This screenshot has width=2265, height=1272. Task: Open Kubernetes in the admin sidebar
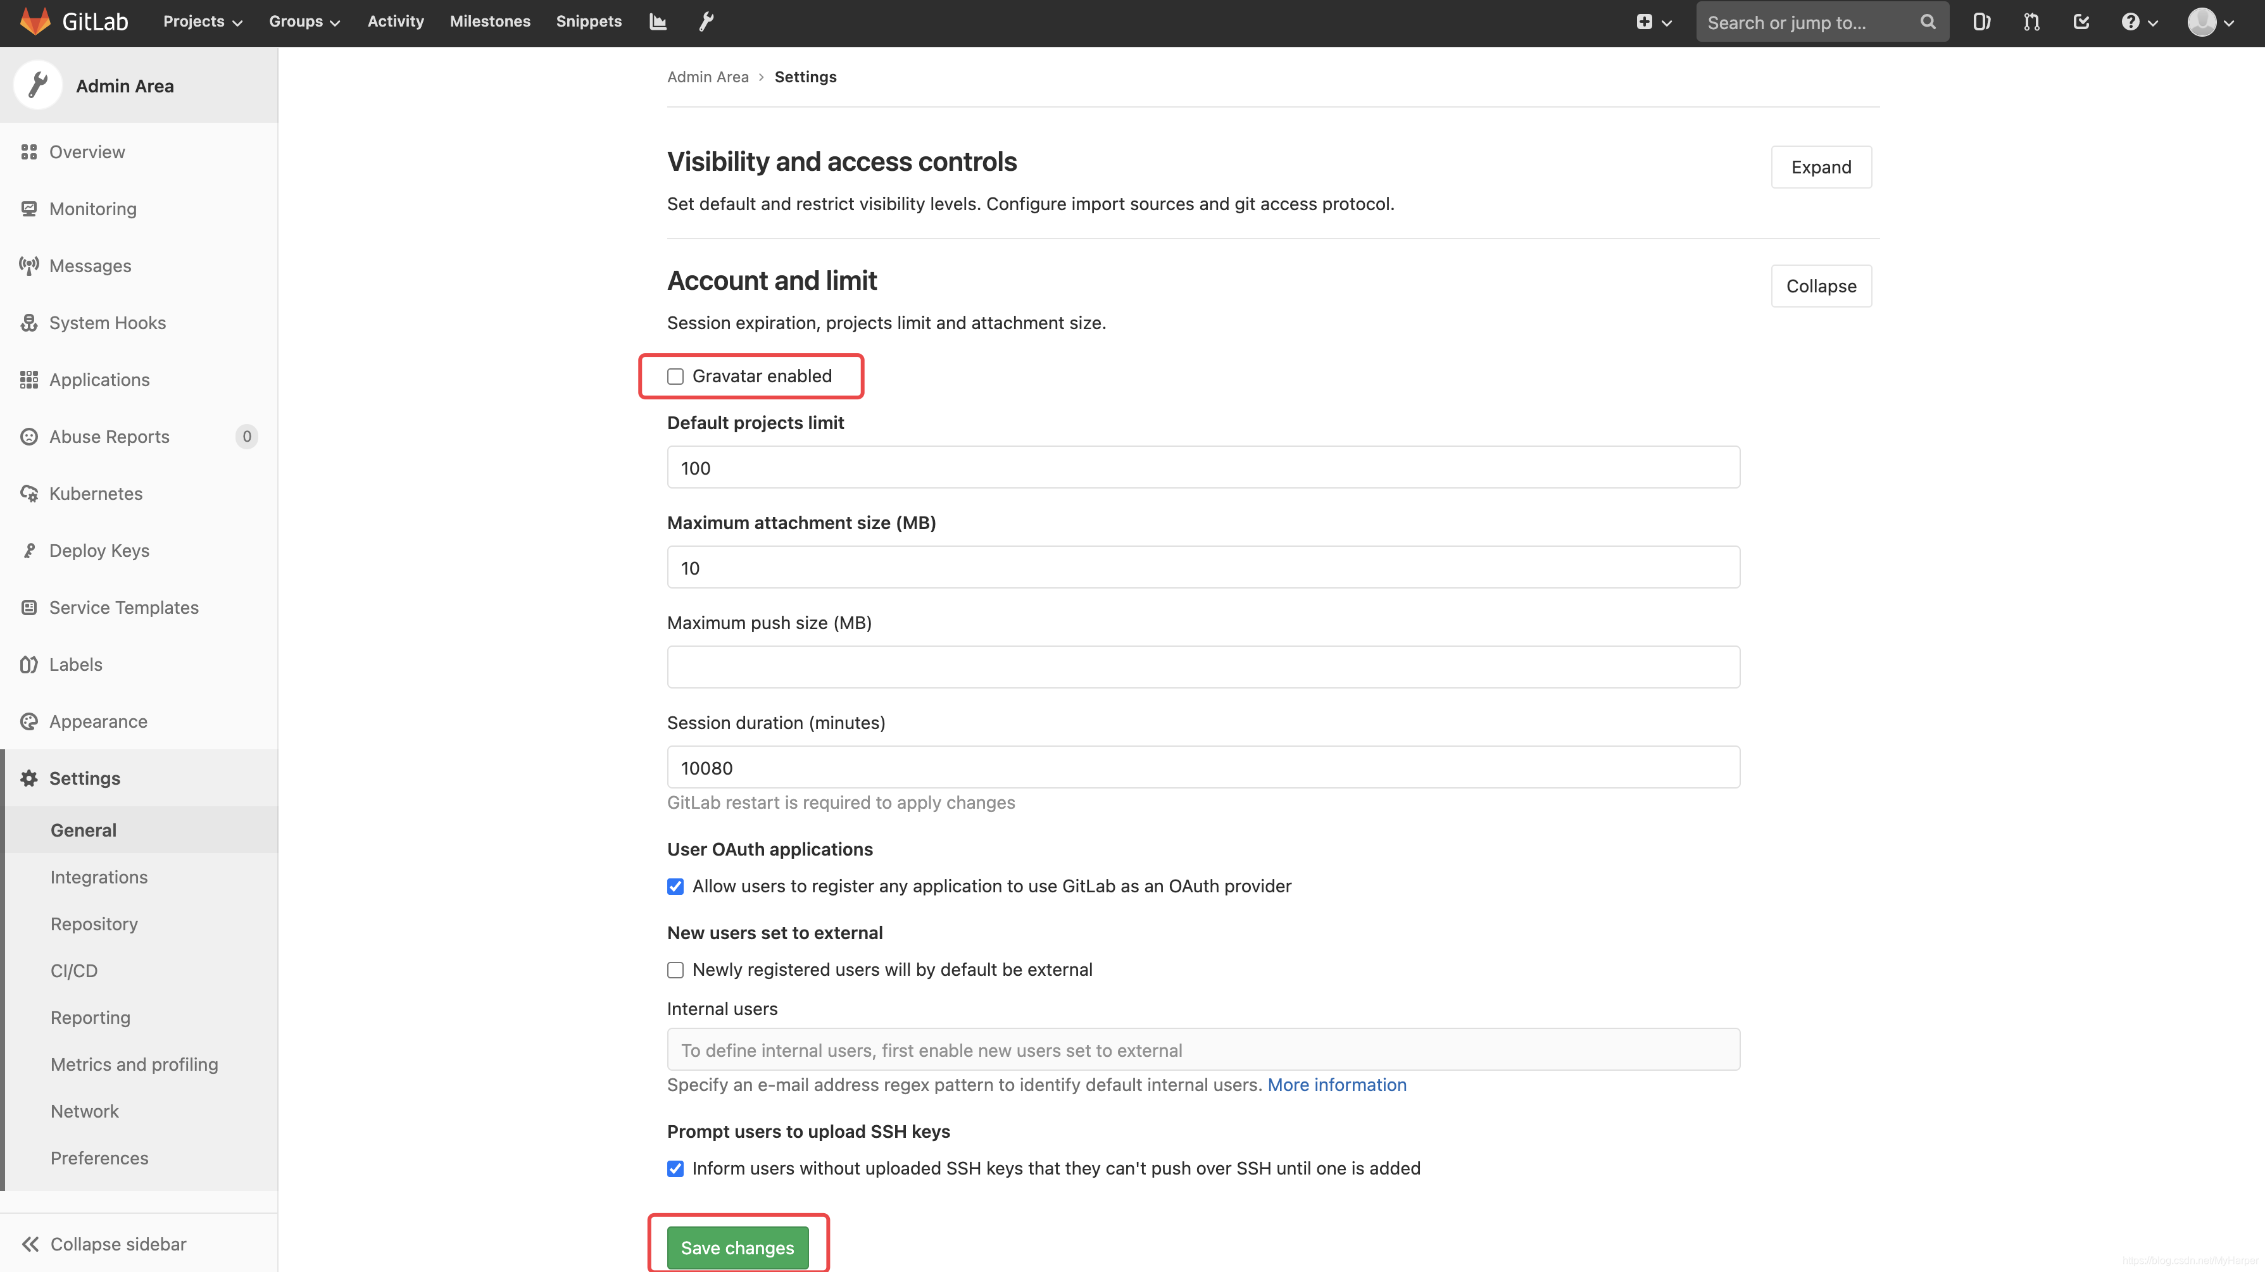coord(95,493)
